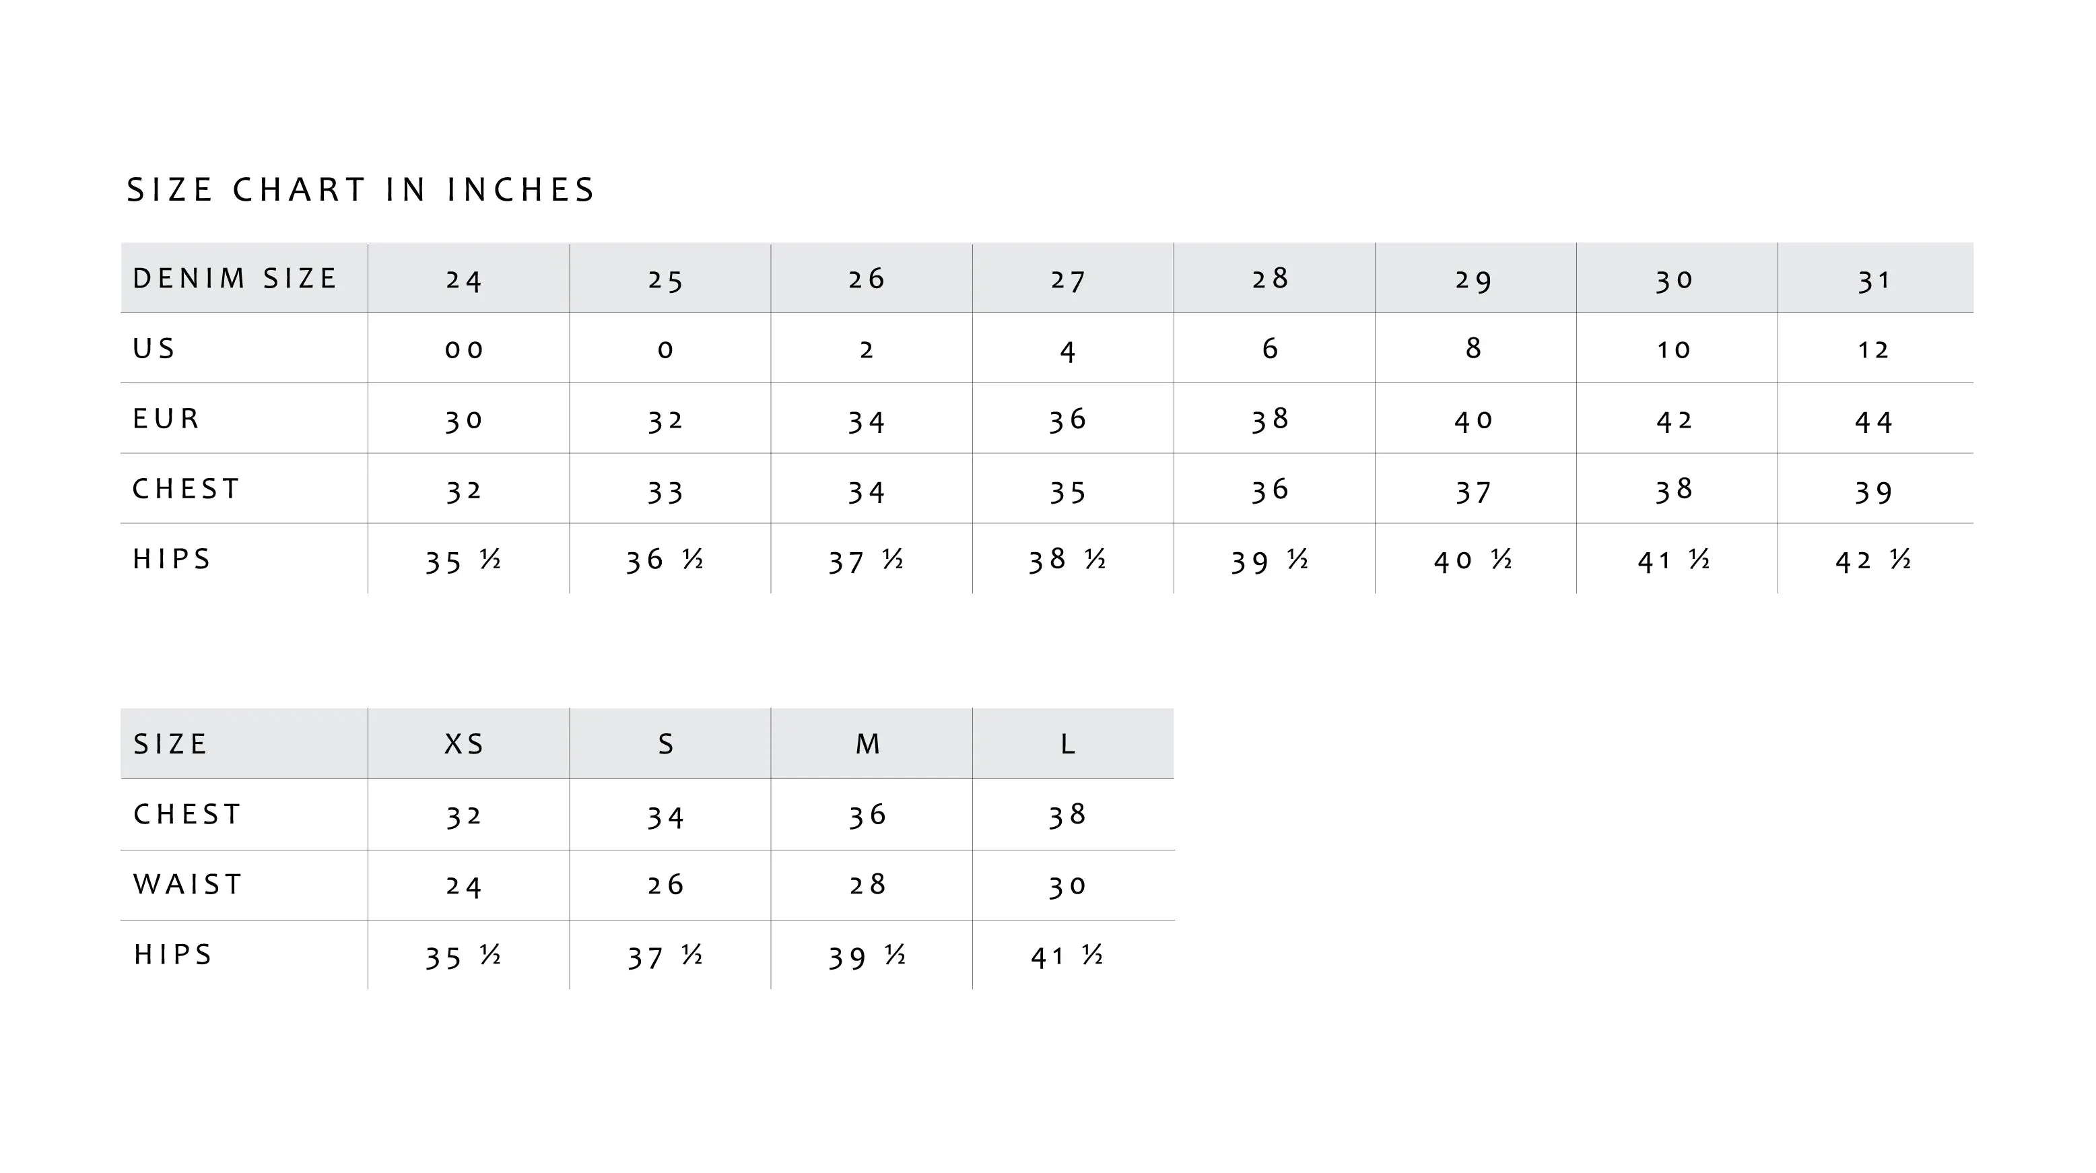2096x1173 pixels.
Task: Click the XS size column header
Action: click(x=468, y=743)
